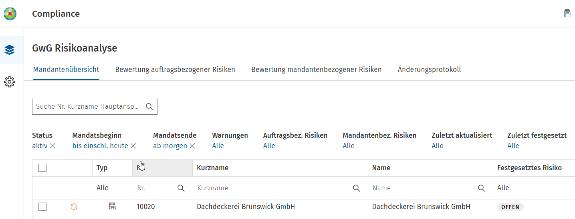Clear the 'bis einschl. heute' Mandatsbeginn filter

tap(133, 146)
